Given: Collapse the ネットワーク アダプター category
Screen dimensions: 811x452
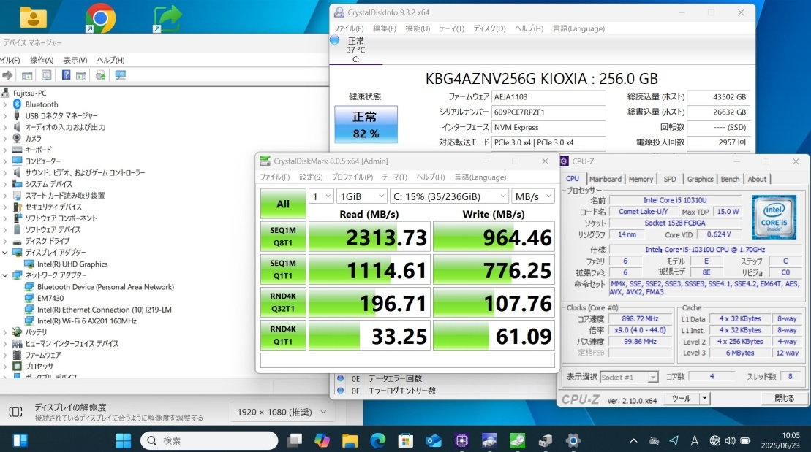Looking at the screenshot, I should pos(4,275).
